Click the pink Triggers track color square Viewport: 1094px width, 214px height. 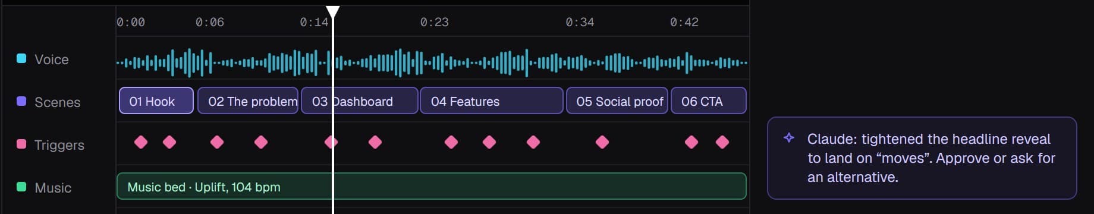pos(21,144)
